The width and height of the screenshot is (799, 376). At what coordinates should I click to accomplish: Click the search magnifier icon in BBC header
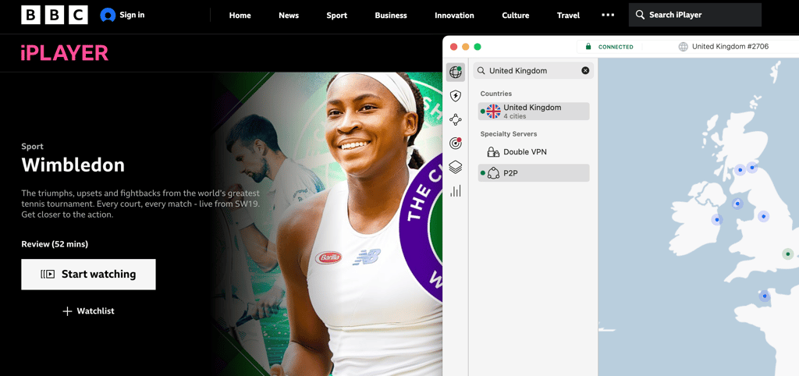[x=640, y=15]
